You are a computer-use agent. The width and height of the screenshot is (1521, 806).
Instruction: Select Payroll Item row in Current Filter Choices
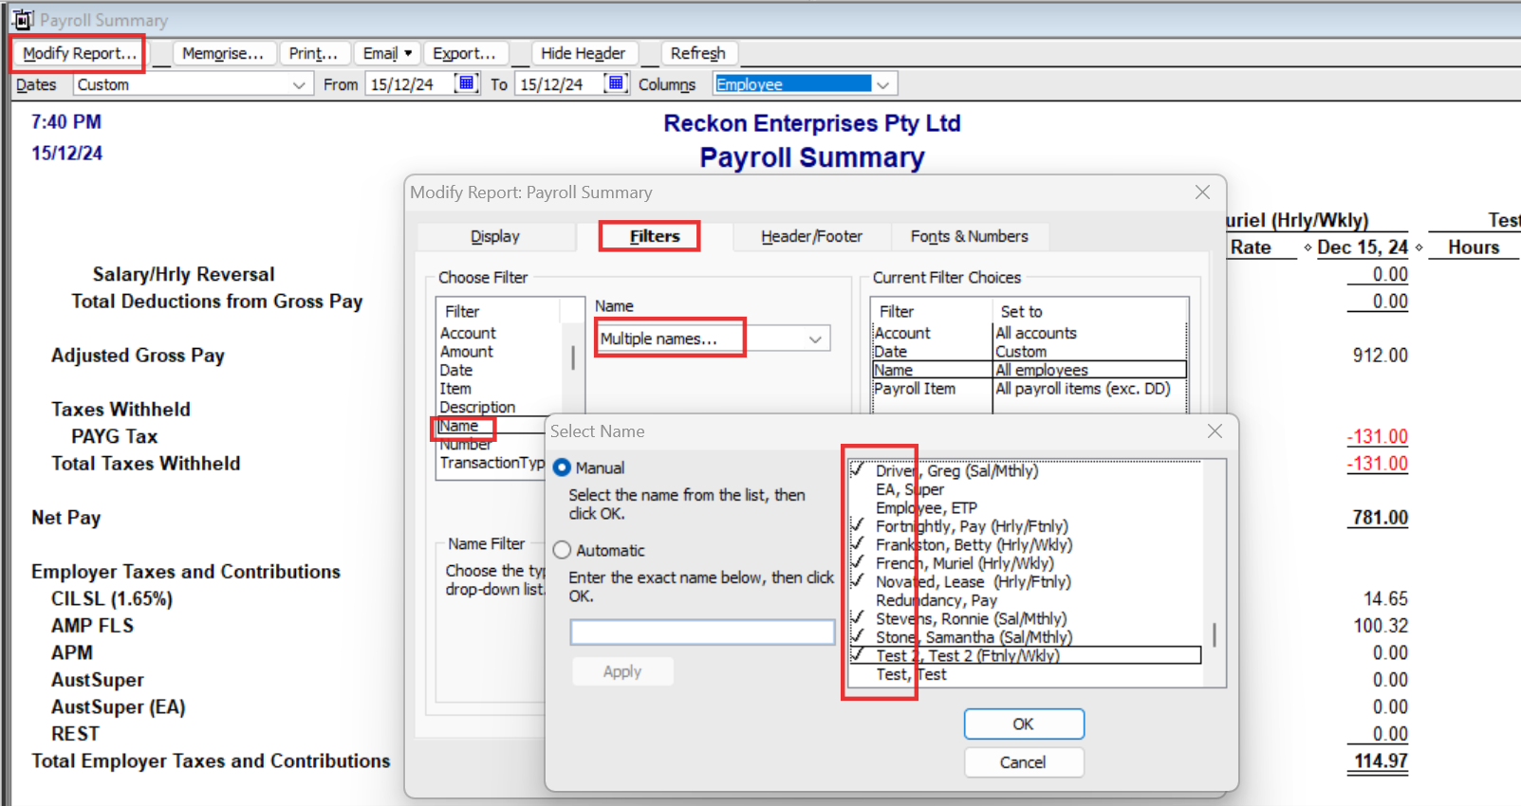1029,389
